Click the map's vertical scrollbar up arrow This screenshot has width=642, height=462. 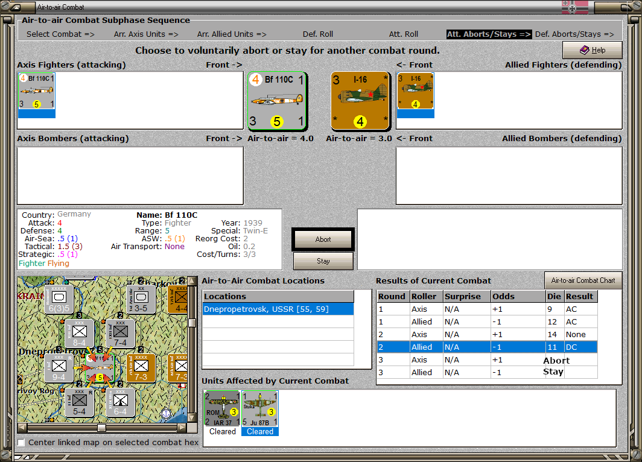(x=192, y=281)
